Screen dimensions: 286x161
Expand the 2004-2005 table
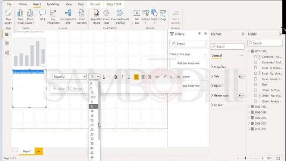249,118
